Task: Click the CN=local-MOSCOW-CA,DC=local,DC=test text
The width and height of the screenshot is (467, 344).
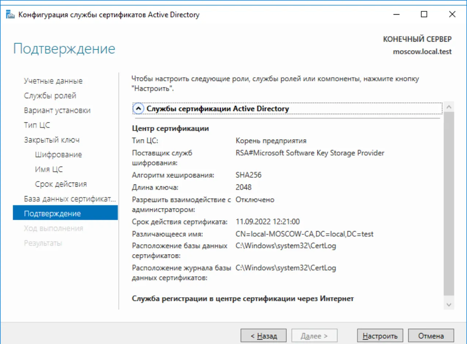Action: pos(305,234)
